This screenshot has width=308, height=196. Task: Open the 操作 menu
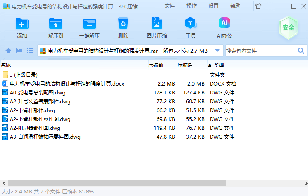point(192,6)
